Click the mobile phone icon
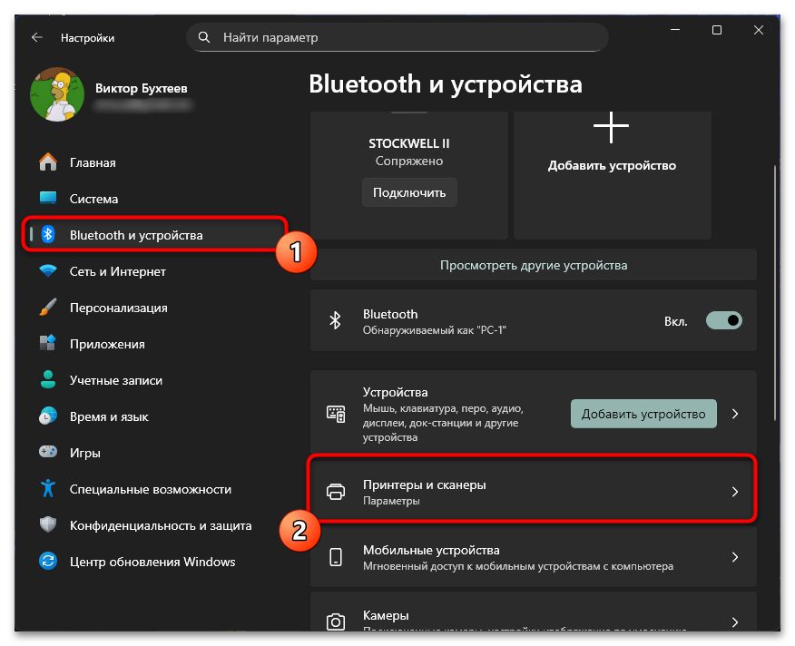 pos(336,557)
